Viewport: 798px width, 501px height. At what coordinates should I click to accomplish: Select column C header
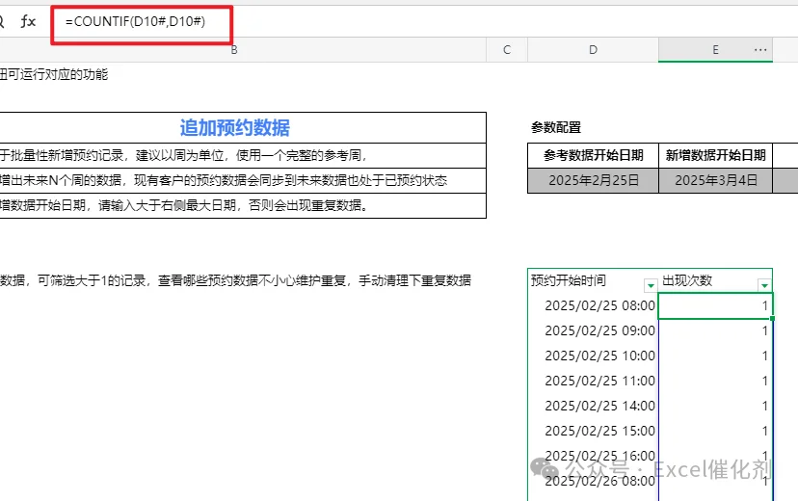507,50
